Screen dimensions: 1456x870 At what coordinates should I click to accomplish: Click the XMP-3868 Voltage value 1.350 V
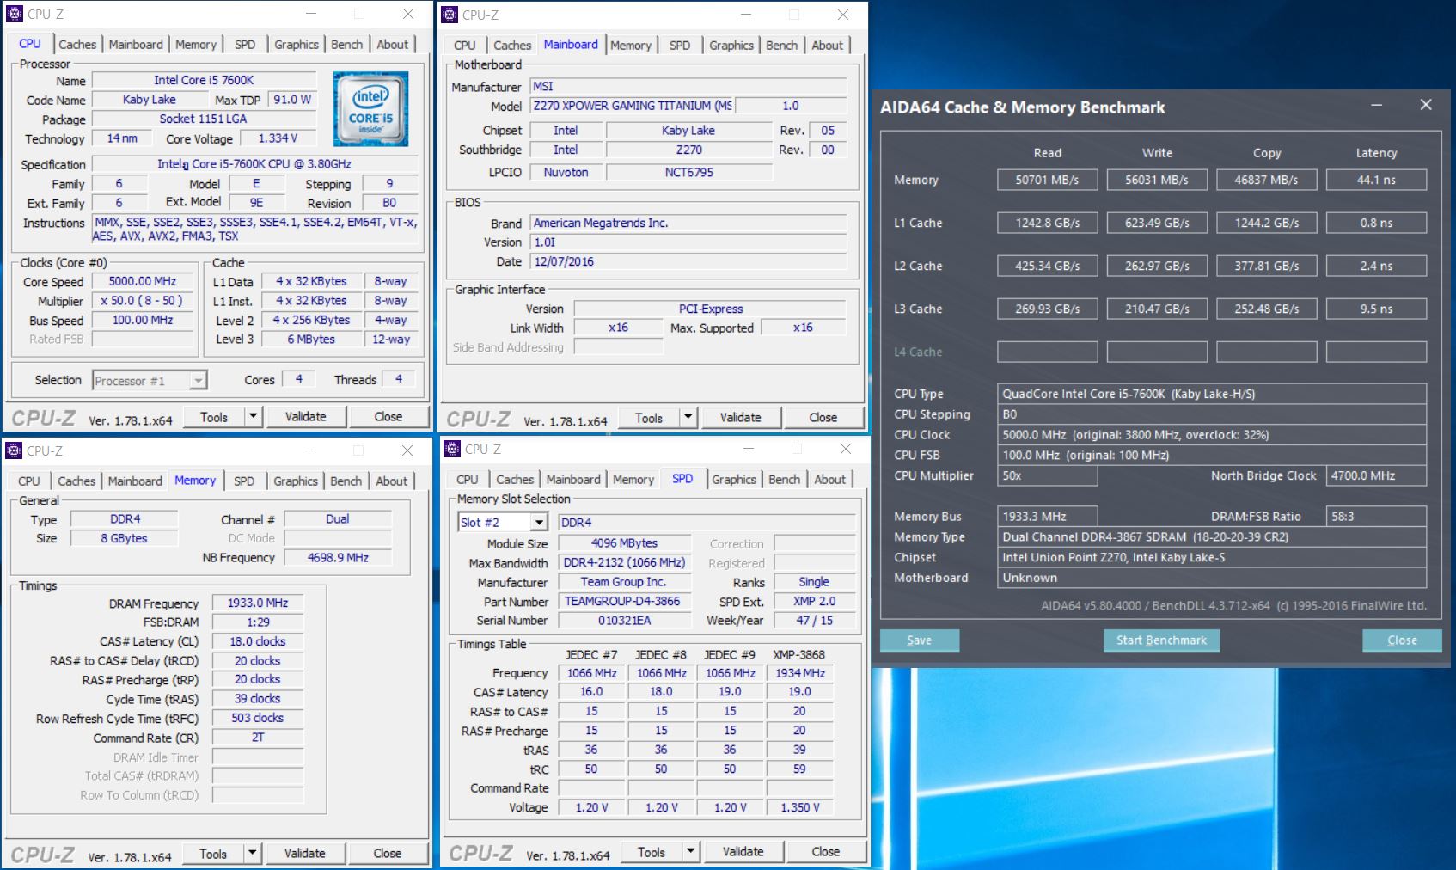tap(799, 807)
